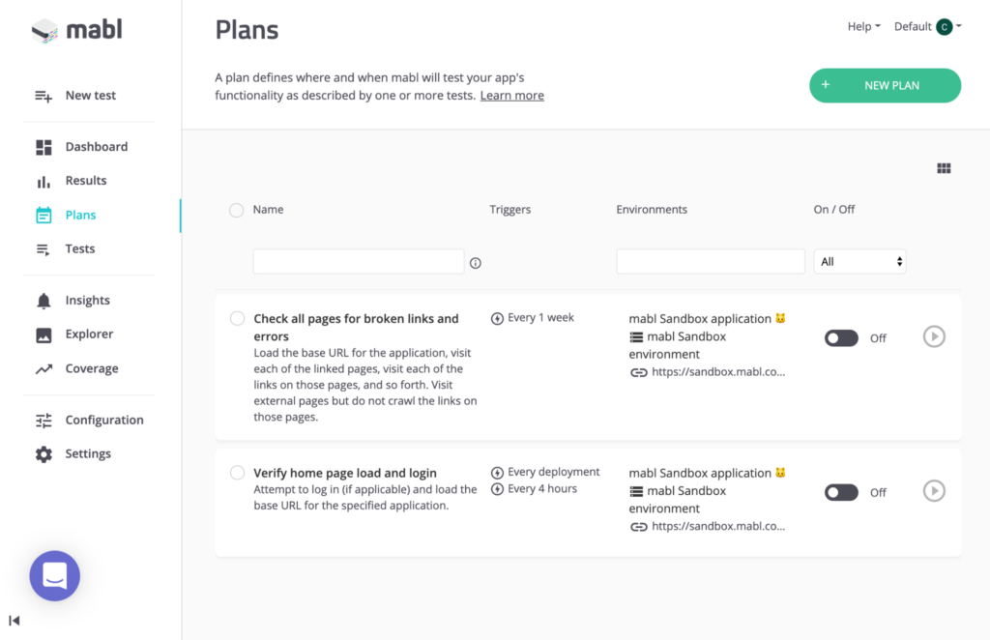Enable the broken links plan toggle
990x640 pixels.
[841, 337]
